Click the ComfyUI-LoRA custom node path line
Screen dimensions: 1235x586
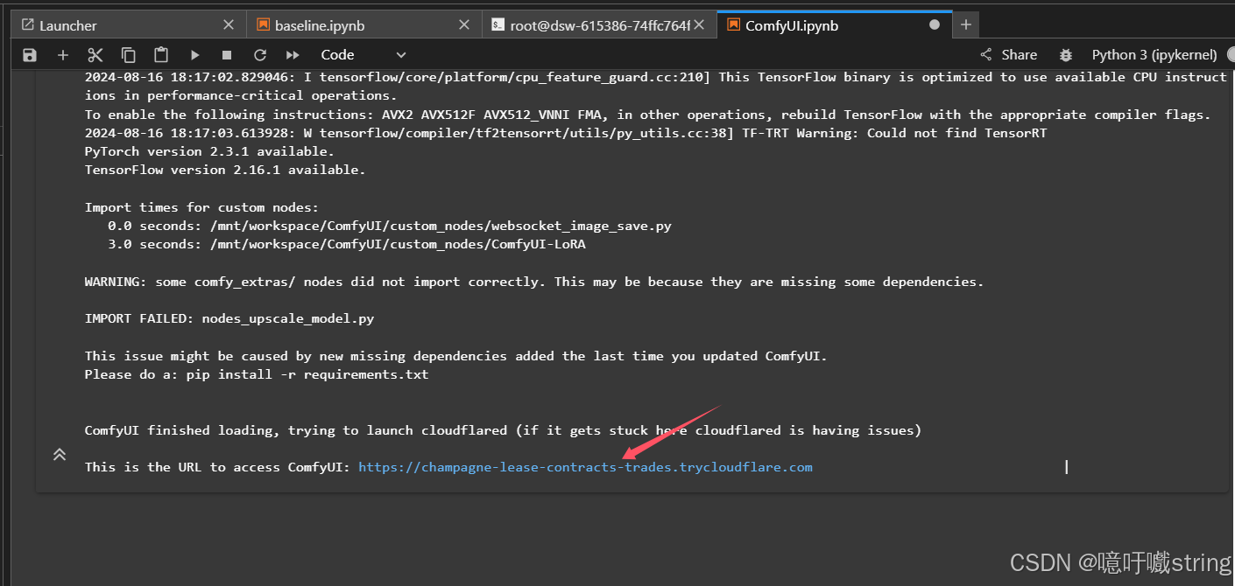(x=347, y=244)
